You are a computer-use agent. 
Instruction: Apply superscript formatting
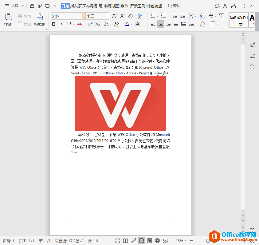tap(90, 24)
